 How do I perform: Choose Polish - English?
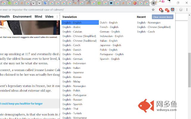click(x=109, y=50)
